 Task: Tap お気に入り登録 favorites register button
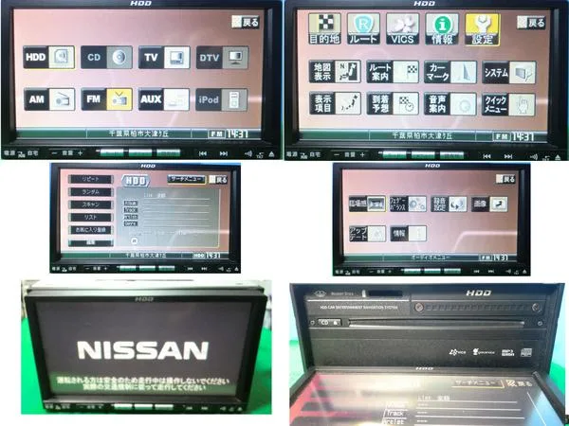[x=91, y=230]
